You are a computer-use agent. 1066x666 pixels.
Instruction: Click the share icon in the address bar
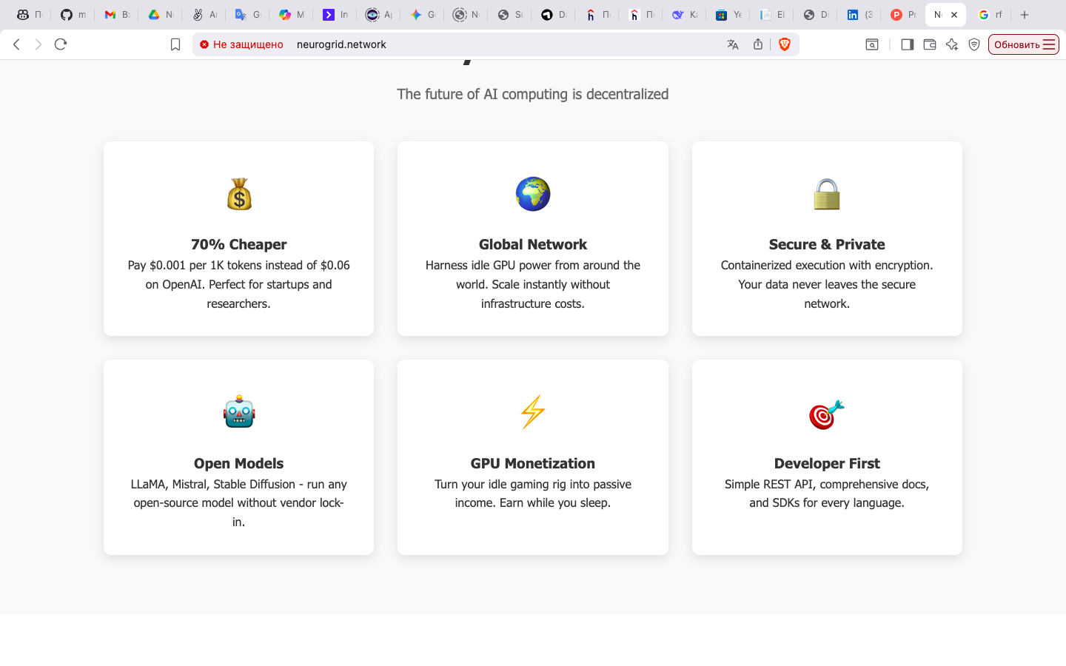pos(757,44)
